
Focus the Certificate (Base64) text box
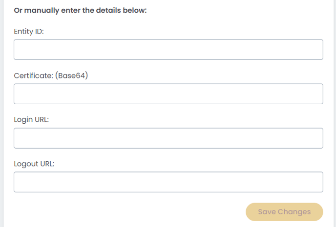[168, 94]
